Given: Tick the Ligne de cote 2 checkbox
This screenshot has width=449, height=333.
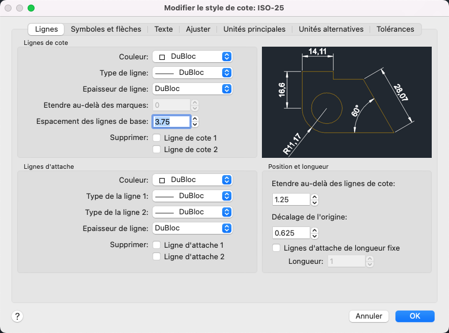Looking at the screenshot, I should (157, 149).
